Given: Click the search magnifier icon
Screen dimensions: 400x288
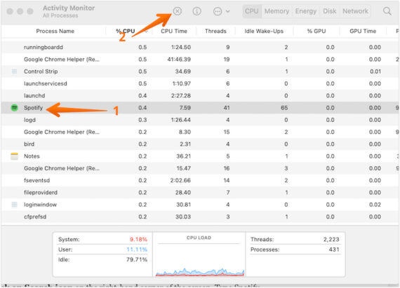Looking at the screenshot, I should [387, 11].
